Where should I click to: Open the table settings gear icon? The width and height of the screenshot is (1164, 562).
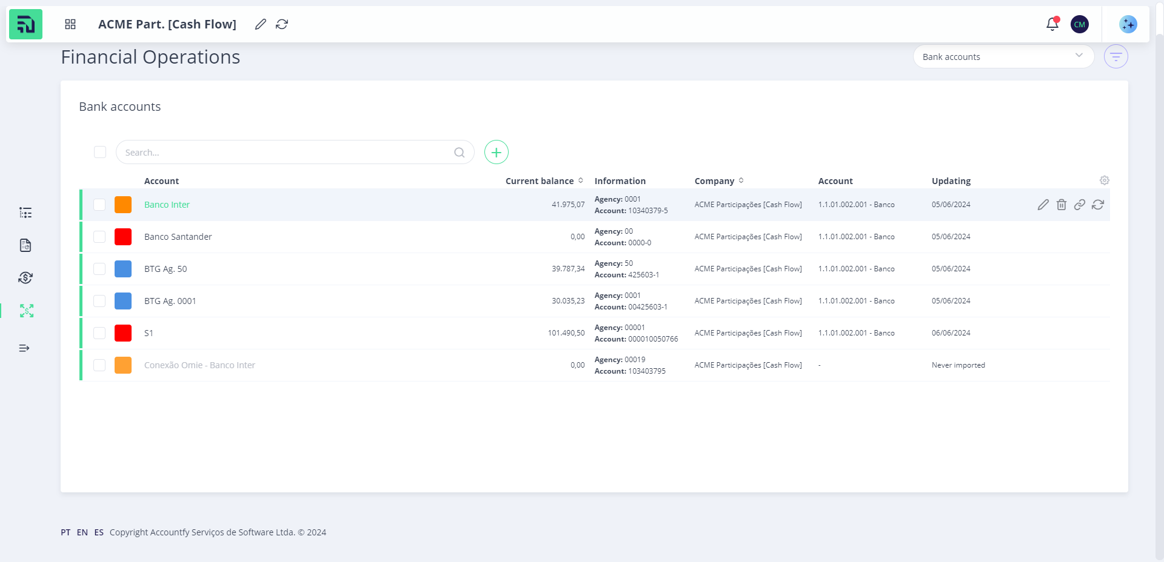coord(1104,180)
